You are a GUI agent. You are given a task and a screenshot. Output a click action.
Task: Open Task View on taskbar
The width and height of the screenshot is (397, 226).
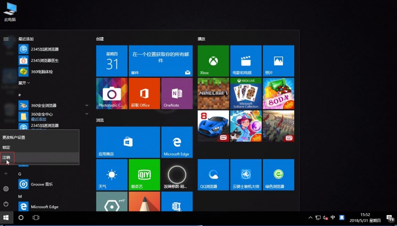coord(36,218)
